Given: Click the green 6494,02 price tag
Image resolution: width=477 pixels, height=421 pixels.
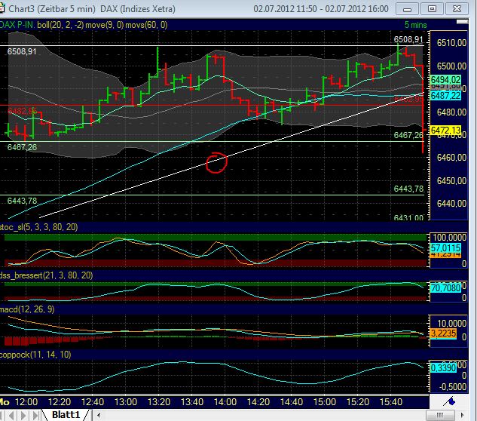Looking at the screenshot, I should click(x=445, y=80).
